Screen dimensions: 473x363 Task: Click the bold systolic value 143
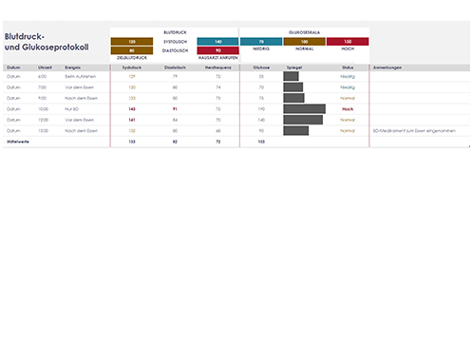[x=132, y=109]
